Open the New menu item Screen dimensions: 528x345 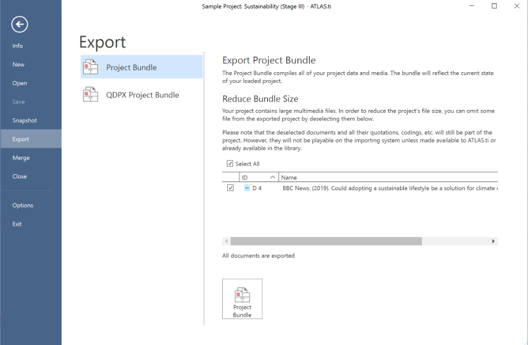18,64
